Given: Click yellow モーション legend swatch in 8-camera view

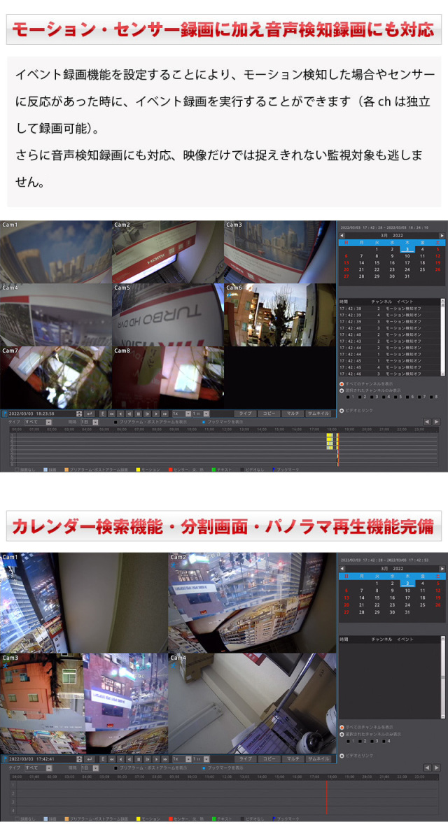Looking at the screenshot, I should click(139, 469).
